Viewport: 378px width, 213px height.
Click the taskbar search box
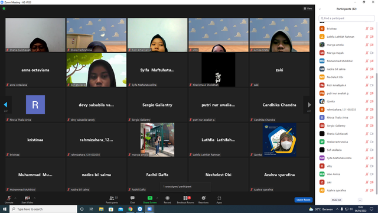pos(43,209)
